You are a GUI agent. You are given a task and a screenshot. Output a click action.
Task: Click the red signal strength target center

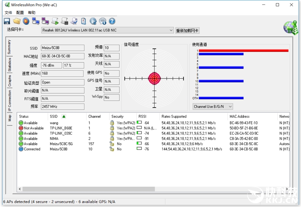pos(154,78)
